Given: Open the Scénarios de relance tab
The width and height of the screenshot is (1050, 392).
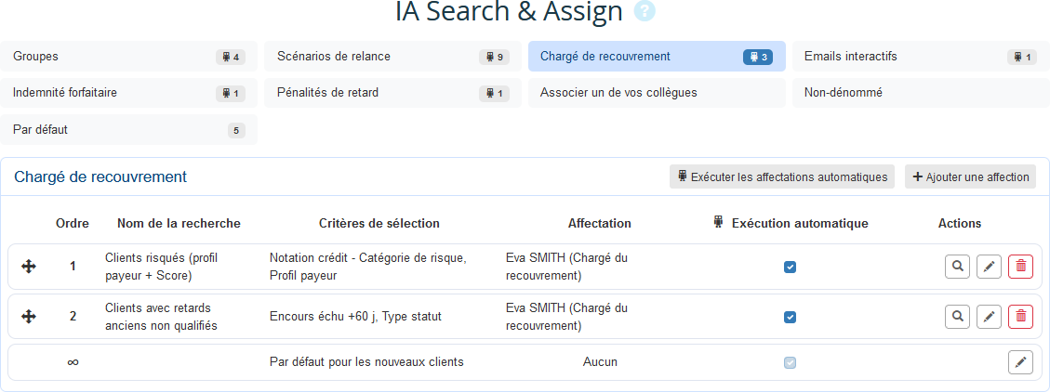Looking at the screenshot, I should [392, 57].
